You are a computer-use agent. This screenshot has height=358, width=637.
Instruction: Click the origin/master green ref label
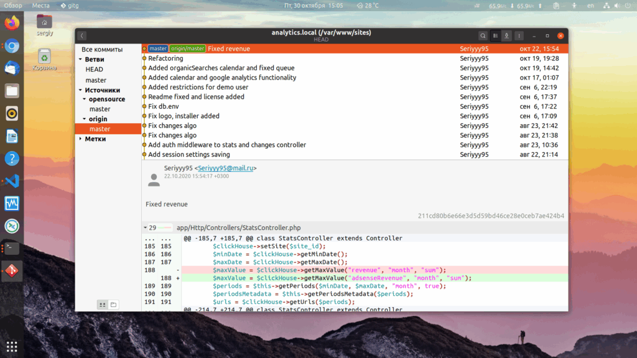coord(187,48)
